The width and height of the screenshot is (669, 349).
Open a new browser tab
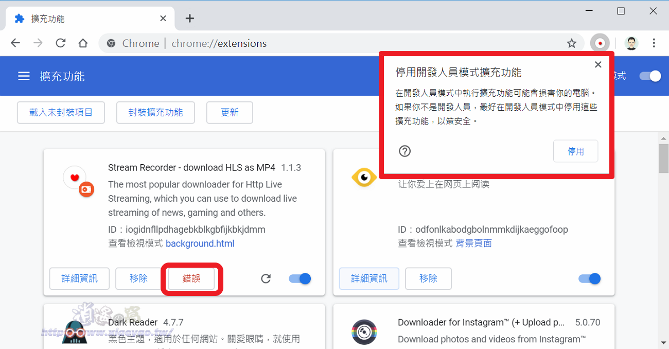[190, 18]
